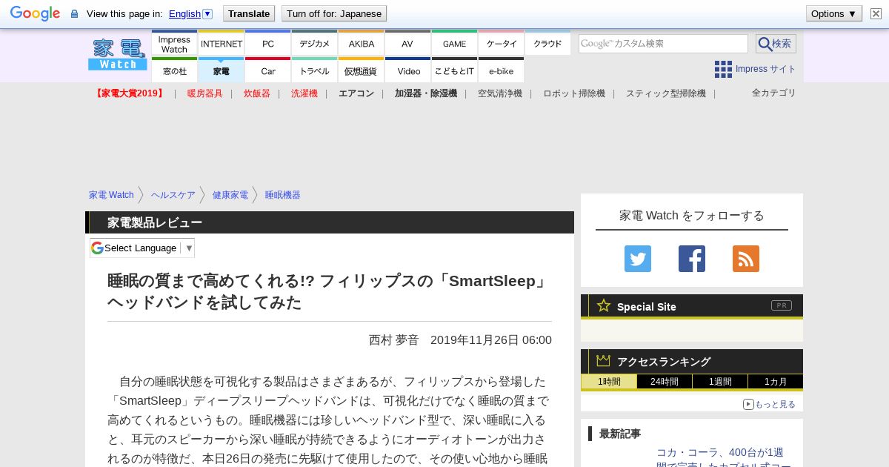The width and height of the screenshot is (889, 467).
Task: Open the 窓の杜 tab
Action: click(174, 71)
